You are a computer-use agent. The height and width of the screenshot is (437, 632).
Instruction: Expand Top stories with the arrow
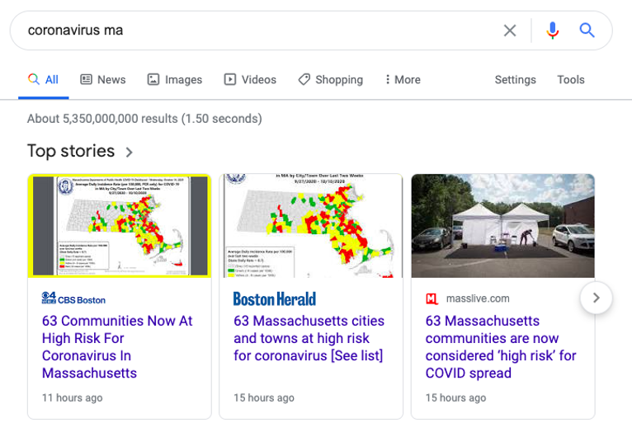[130, 152]
